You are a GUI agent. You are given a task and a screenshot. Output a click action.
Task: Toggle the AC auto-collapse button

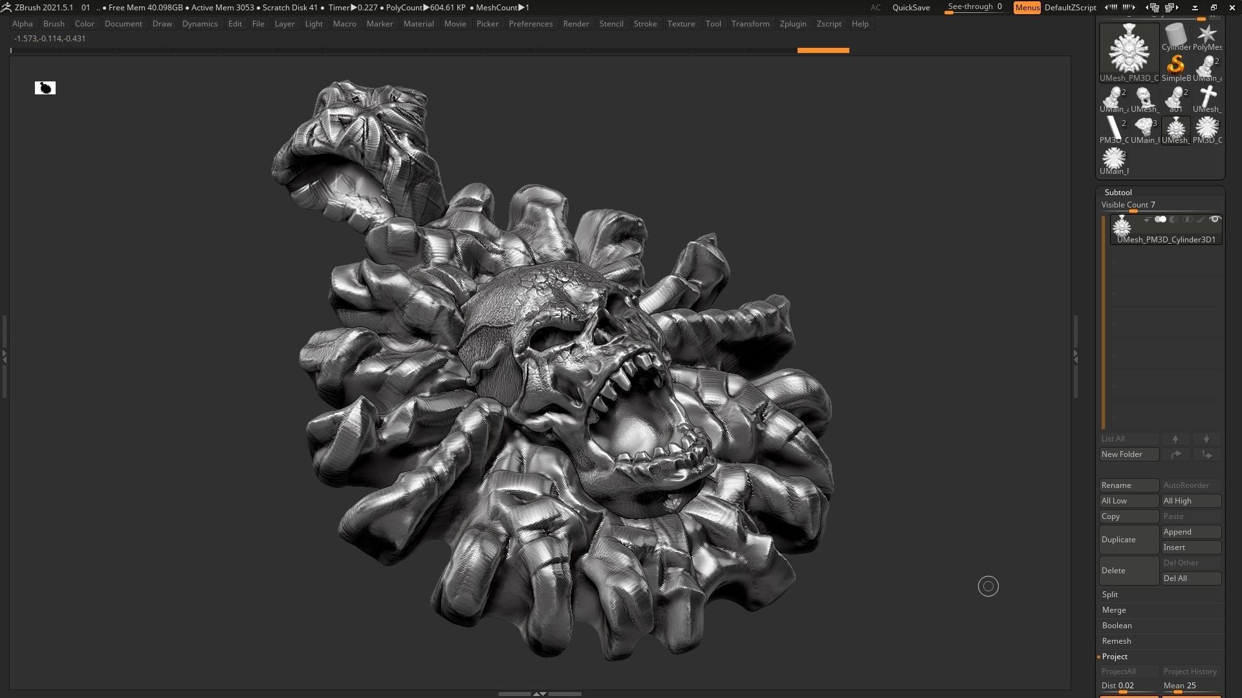click(875, 8)
